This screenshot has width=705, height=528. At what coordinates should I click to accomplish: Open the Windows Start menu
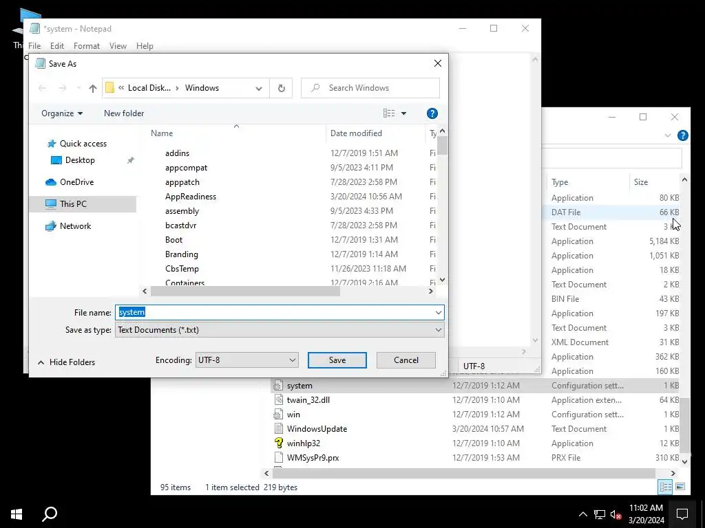point(17,514)
